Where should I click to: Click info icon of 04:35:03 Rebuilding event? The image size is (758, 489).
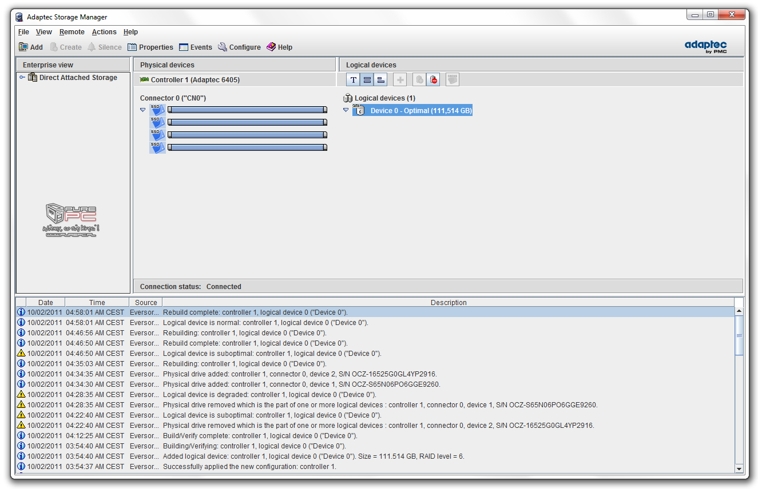[x=21, y=364]
